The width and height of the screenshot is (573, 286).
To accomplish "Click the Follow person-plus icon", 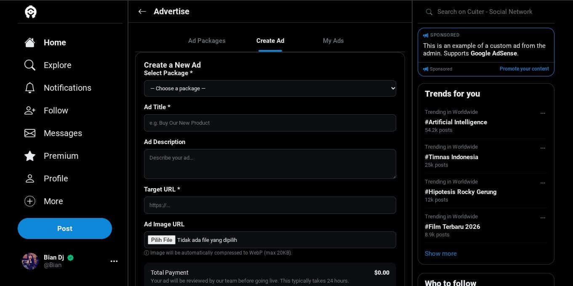I will click(x=30, y=110).
